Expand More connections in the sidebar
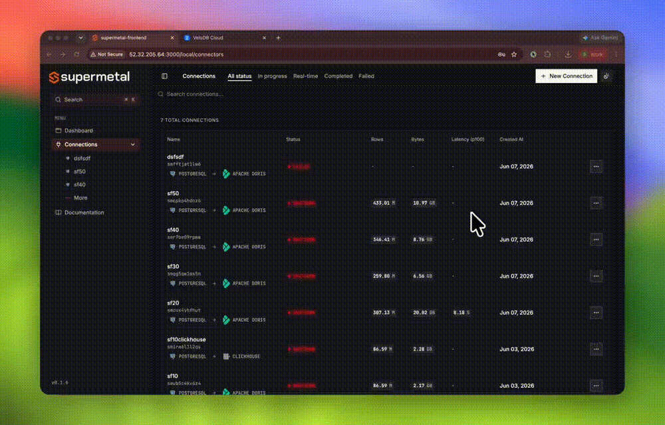This screenshot has width=665, height=425. click(x=80, y=198)
